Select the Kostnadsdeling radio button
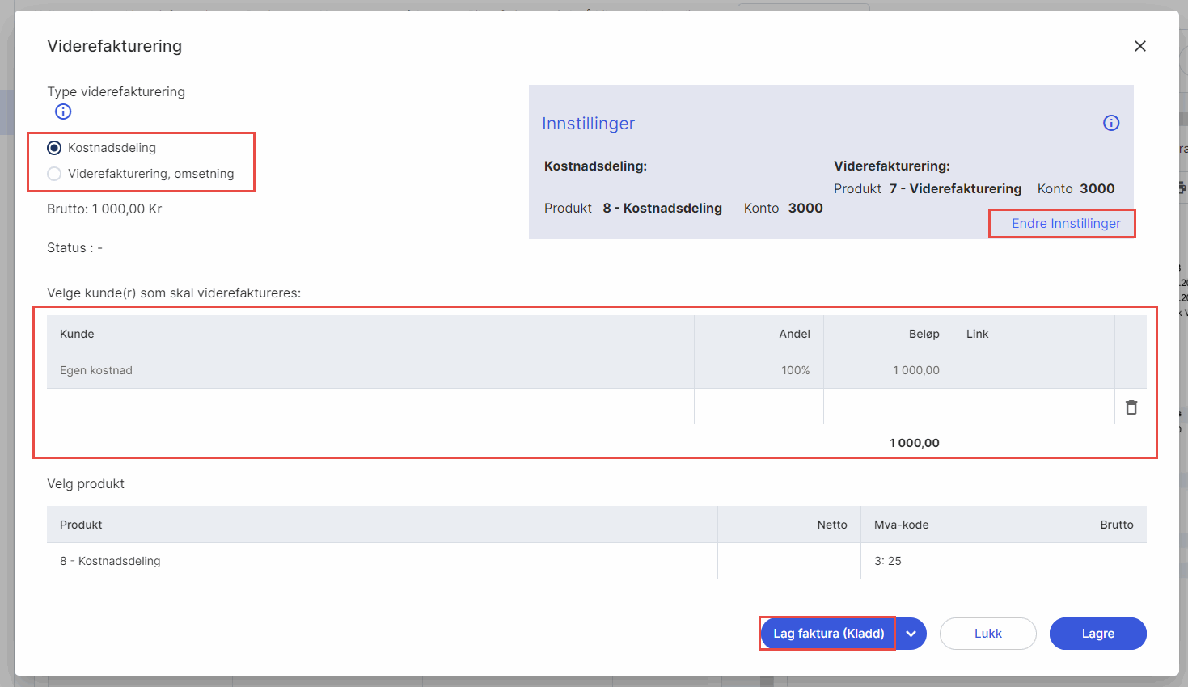1188x687 pixels. pyautogui.click(x=54, y=148)
